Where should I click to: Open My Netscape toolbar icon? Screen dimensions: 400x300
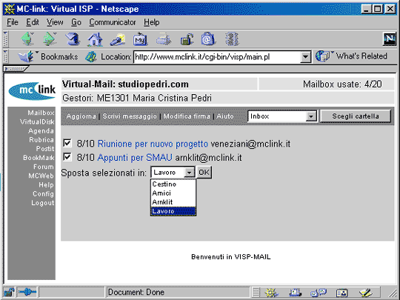140,39
